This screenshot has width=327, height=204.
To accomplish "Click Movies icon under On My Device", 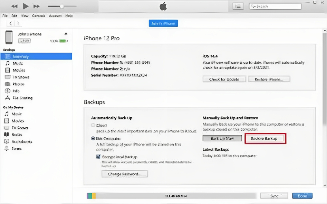I will click(x=7, y=121).
